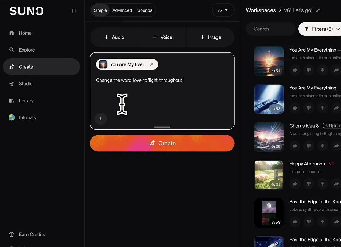Pin the 4:51 You Are My Everything song
The image size is (341, 247).
pos(322,70)
